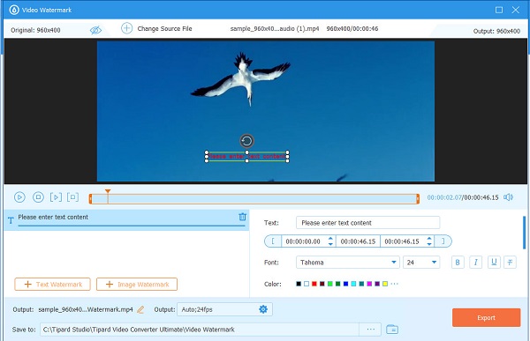
Task: Click the start time 00:00:00.00 field
Action: pos(303,241)
